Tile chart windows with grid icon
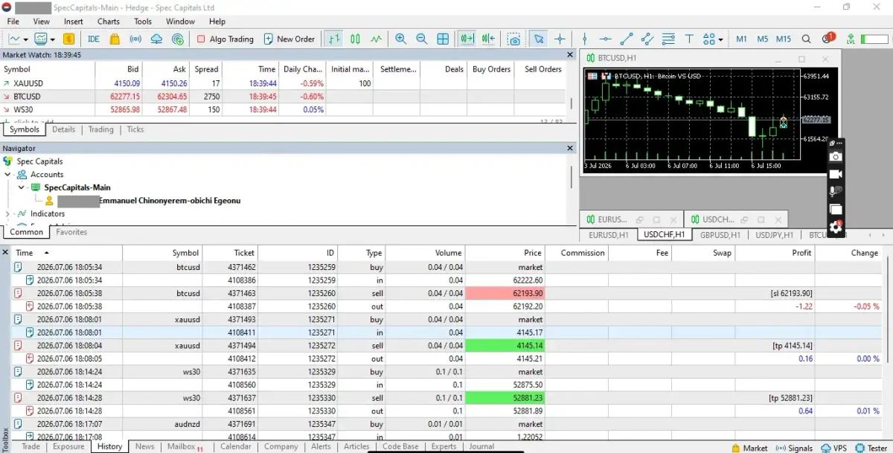893x453 pixels. click(x=443, y=39)
